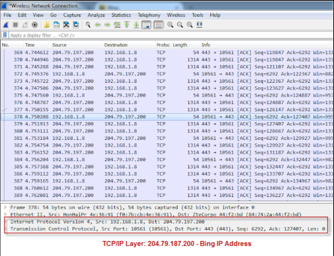Image resolution: width=334 pixels, height=256 pixels.
Task: Click TCP protocol cell of packet 386
Action: (161, 174)
